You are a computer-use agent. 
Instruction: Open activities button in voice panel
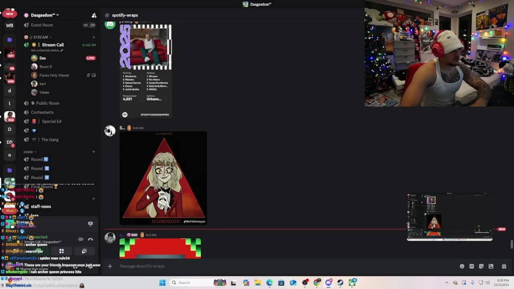(61, 251)
